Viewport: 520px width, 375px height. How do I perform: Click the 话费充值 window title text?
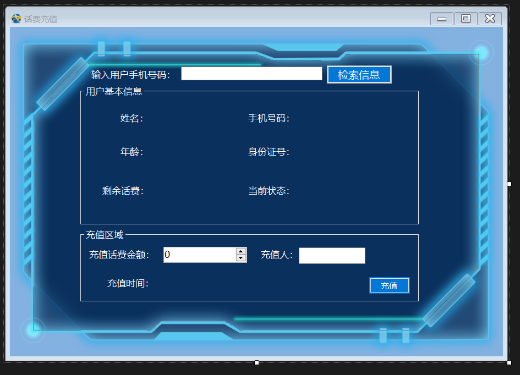41,19
